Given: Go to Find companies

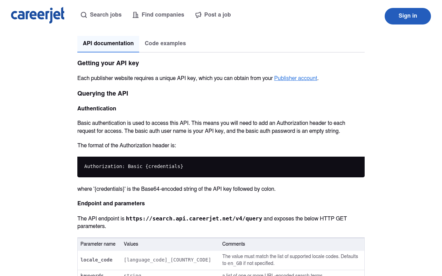Looking at the screenshot, I should coord(158,15).
